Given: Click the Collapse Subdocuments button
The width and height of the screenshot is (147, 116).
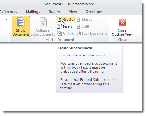Looking at the screenshot, I should click(x=43, y=26).
